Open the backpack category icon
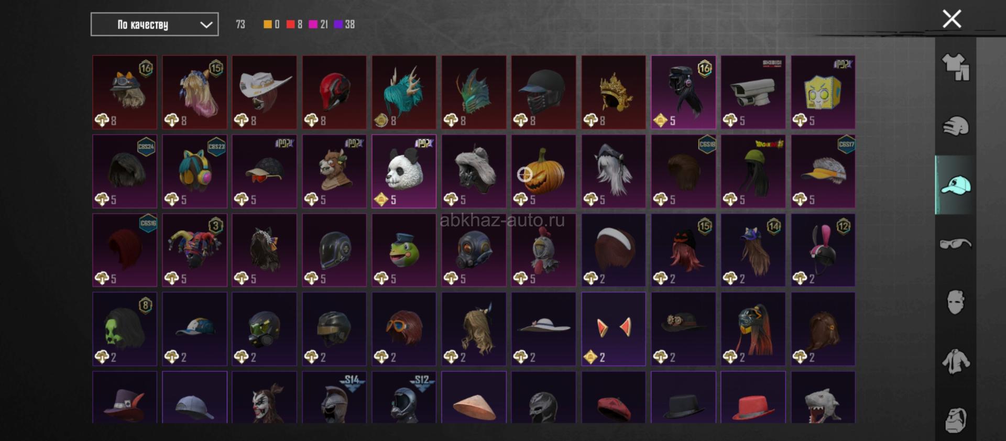1006x441 pixels. pyautogui.click(x=956, y=420)
